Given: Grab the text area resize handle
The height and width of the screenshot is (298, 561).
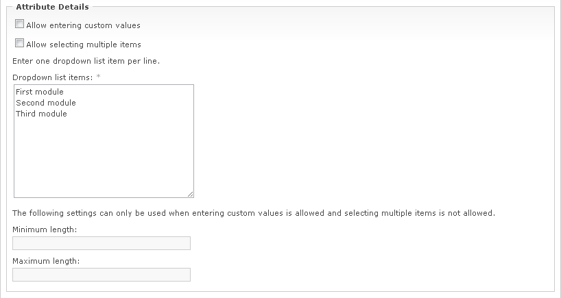Looking at the screenshot, I should tap(191, 194).
